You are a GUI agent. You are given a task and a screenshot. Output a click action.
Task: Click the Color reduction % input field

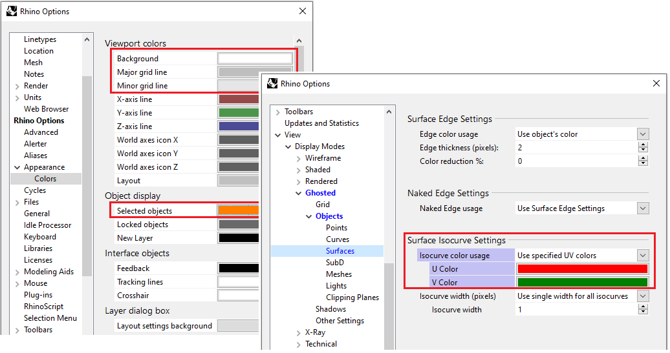point(576,161)
